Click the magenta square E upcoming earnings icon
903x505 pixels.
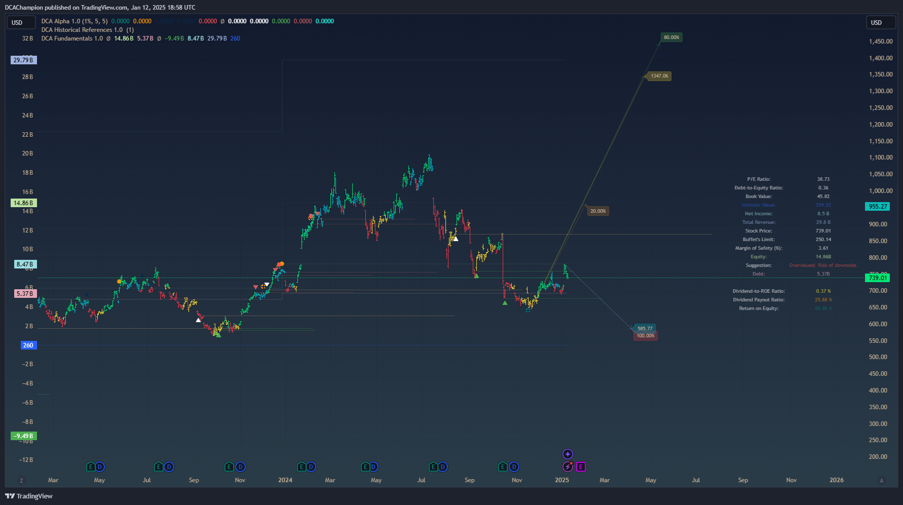(x=581, y=467)
